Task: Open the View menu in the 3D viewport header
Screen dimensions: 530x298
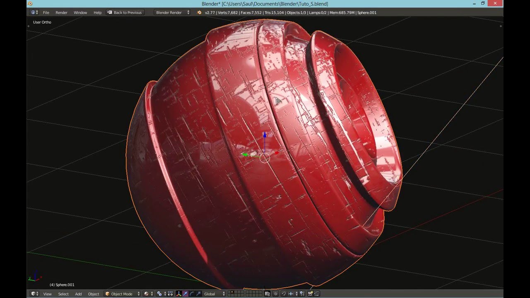Action: pos(48,294)
